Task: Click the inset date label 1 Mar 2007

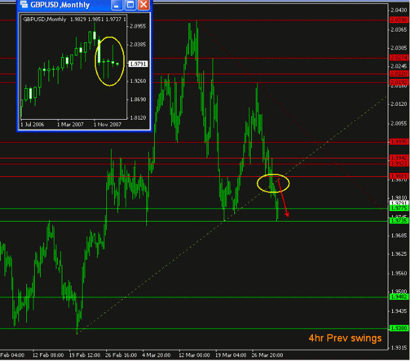Action: (70, 124)
